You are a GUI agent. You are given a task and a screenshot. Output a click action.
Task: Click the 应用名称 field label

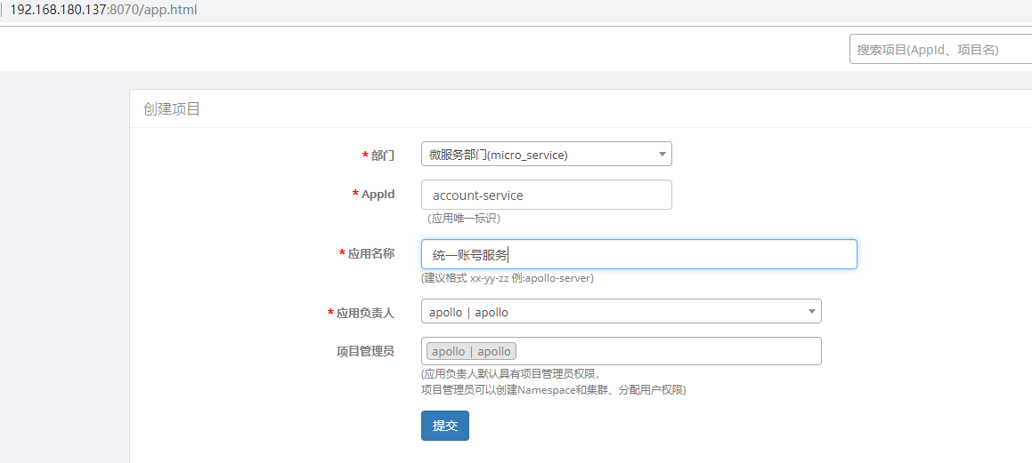(x=370, y=253)
